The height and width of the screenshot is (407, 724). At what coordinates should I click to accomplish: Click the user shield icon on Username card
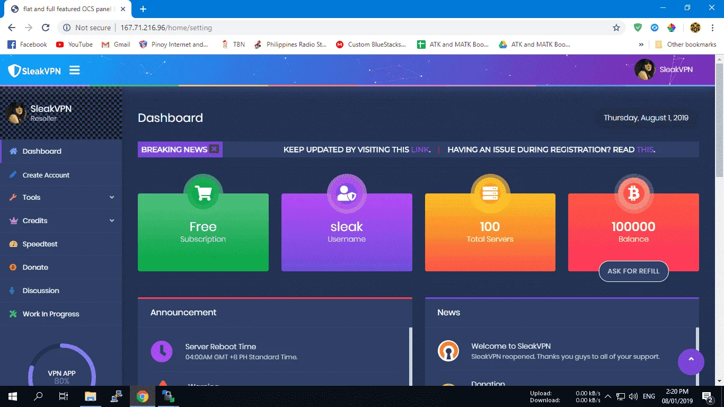coord(347,193)
